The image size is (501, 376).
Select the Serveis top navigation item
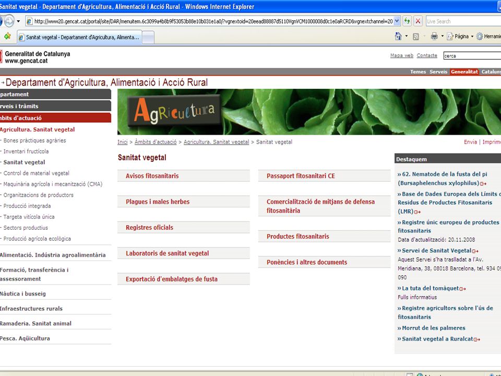[438, 72]
